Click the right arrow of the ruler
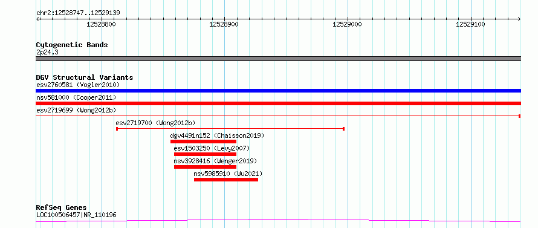Image resolution: width=538 pixels, height=228 pixels. pyautogui.click(x=519, y=19)
